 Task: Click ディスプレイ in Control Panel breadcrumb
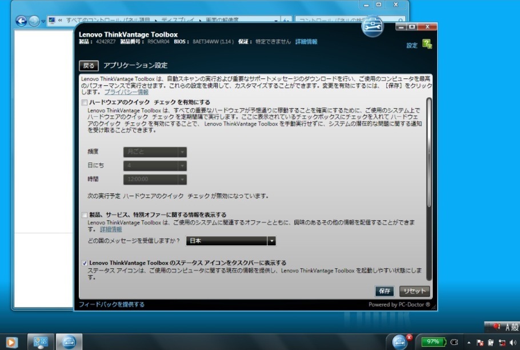[x=177, y=20]
